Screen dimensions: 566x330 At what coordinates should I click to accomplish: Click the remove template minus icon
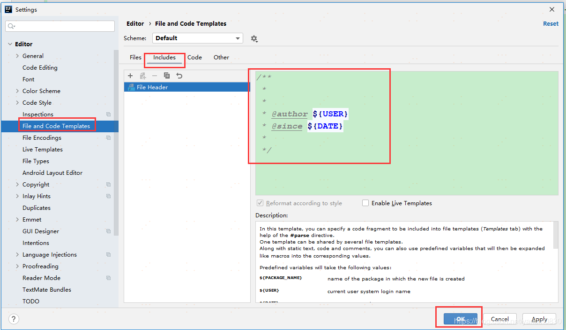pyautogui.click(x=155, y=75)
